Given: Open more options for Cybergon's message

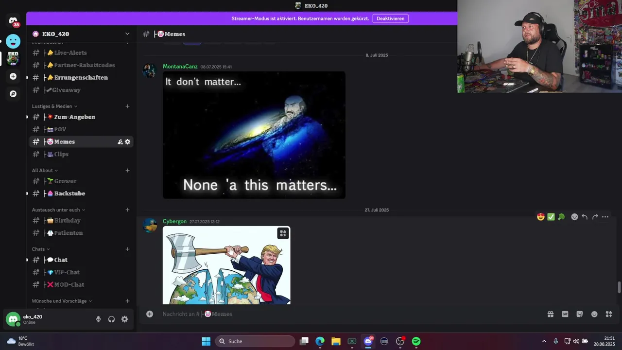Looking at the screenshot, I should [605, 217].
